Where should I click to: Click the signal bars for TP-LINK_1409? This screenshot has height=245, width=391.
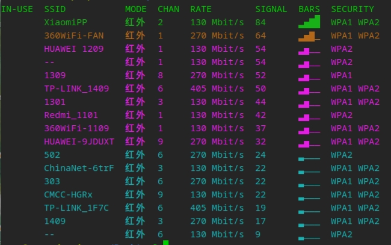coord(309,91)
